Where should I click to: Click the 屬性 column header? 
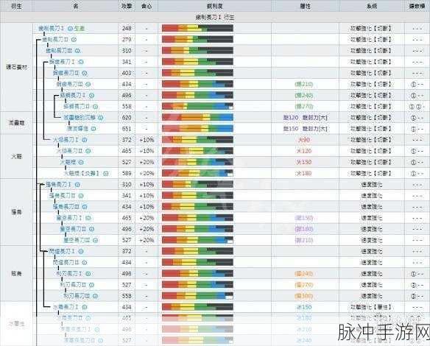point(306,6)
